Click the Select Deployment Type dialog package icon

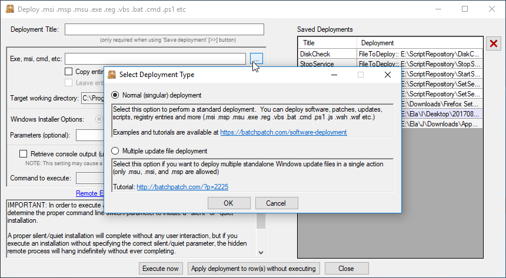point(112,75)
